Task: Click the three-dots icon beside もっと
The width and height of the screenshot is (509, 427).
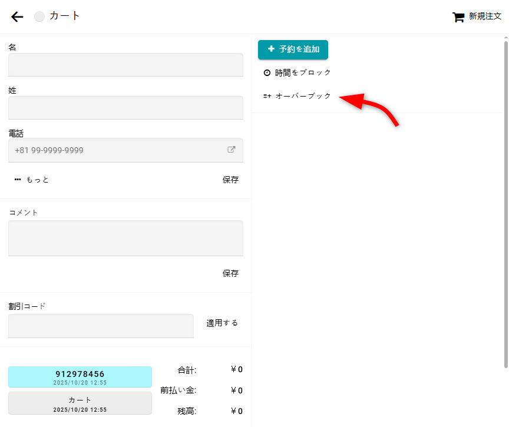Action: point(18,180)
